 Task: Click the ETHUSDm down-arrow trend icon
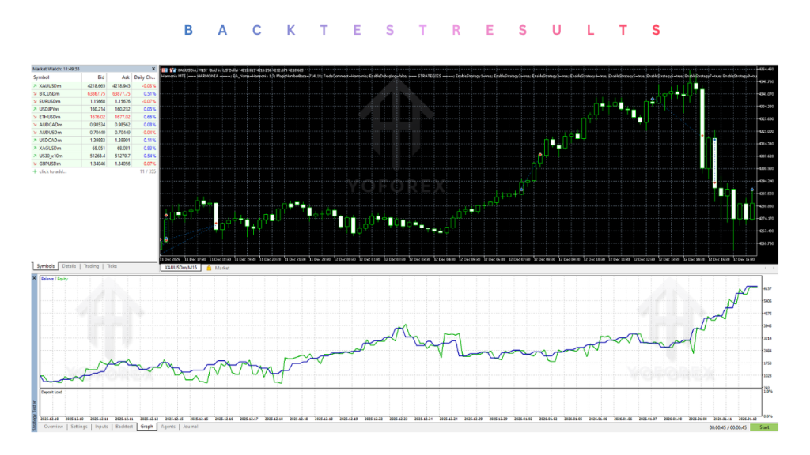tap(35, 117)
